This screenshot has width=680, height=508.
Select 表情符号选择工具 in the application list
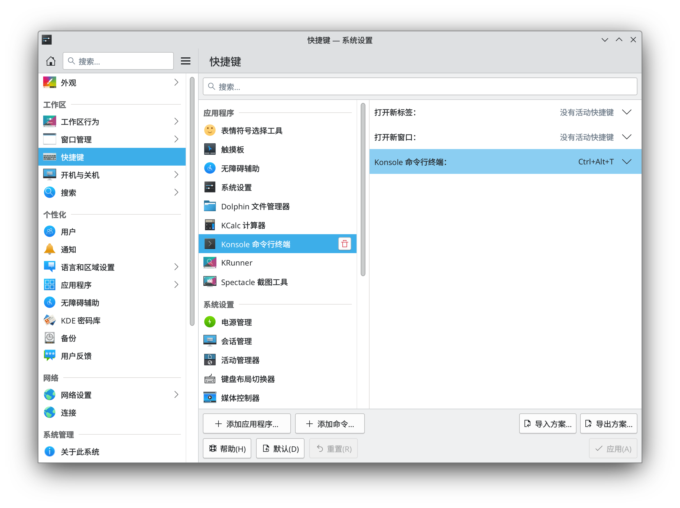click(x=252, y=131)
